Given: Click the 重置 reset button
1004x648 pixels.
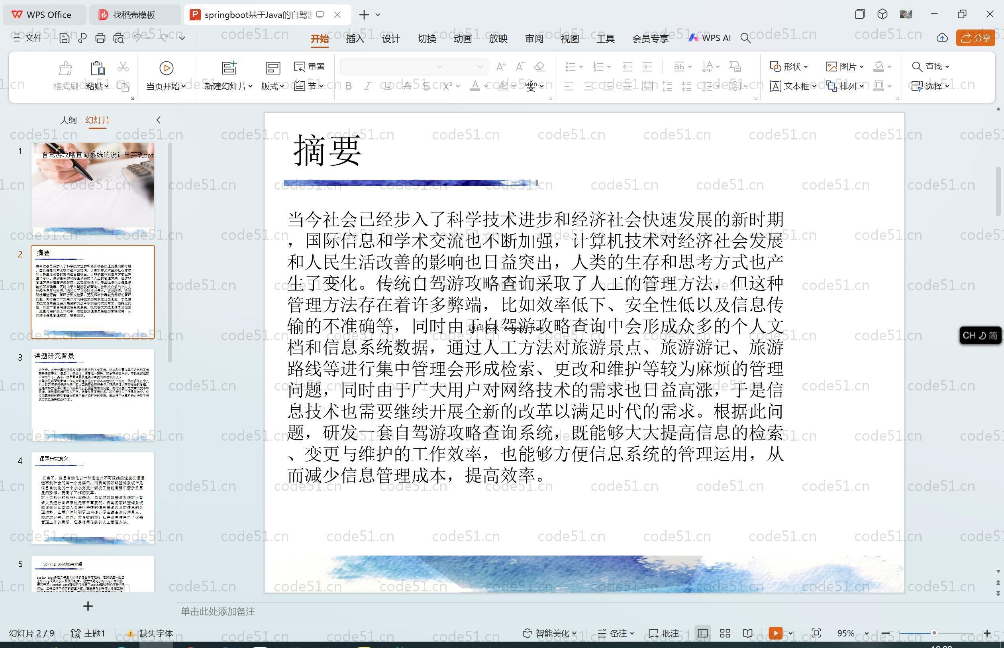Looking at the screenshot, I should coord(310,67).
